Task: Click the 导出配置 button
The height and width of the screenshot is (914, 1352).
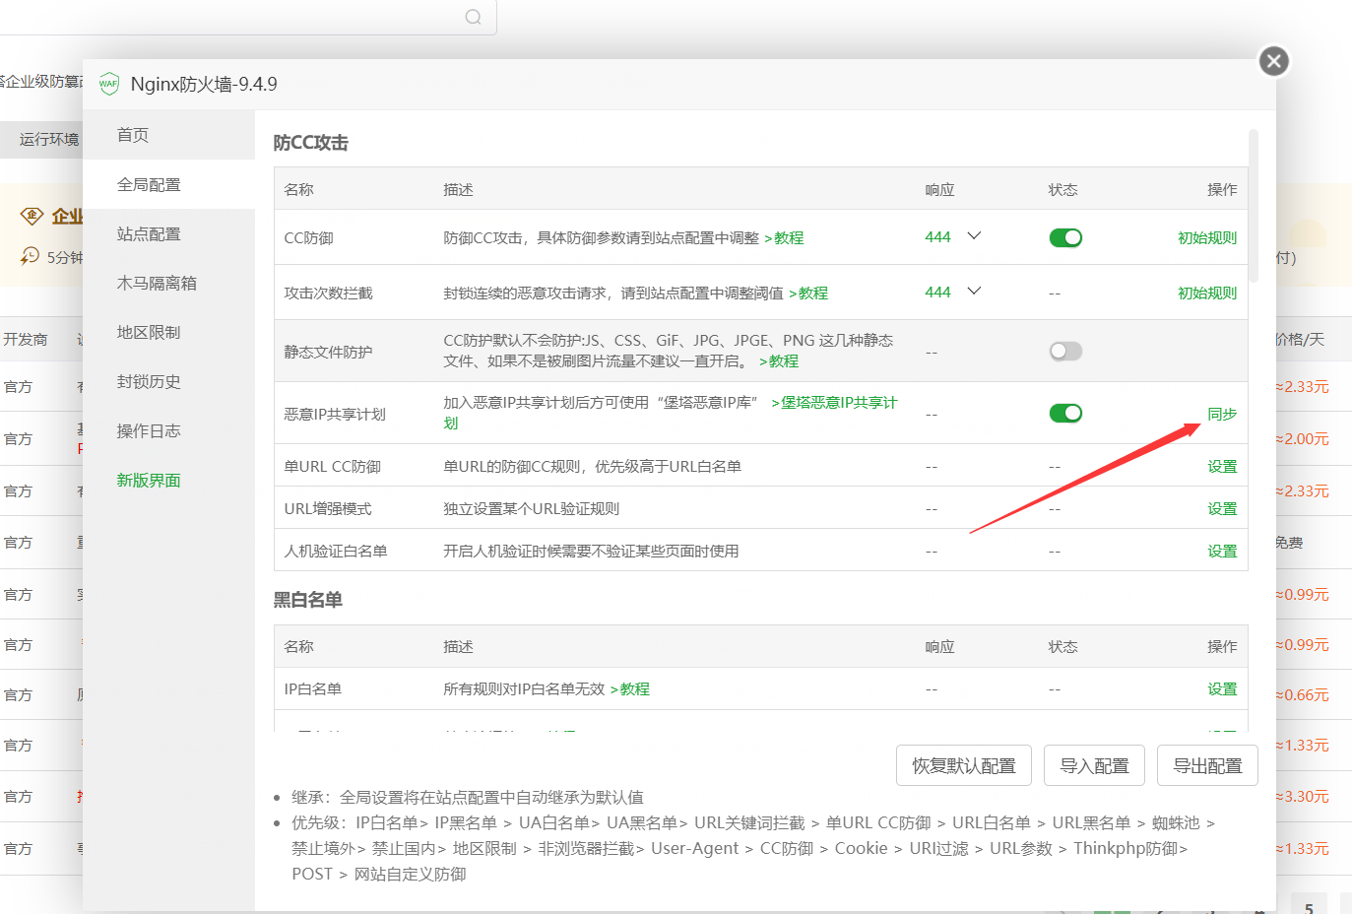Action: 1207,765
